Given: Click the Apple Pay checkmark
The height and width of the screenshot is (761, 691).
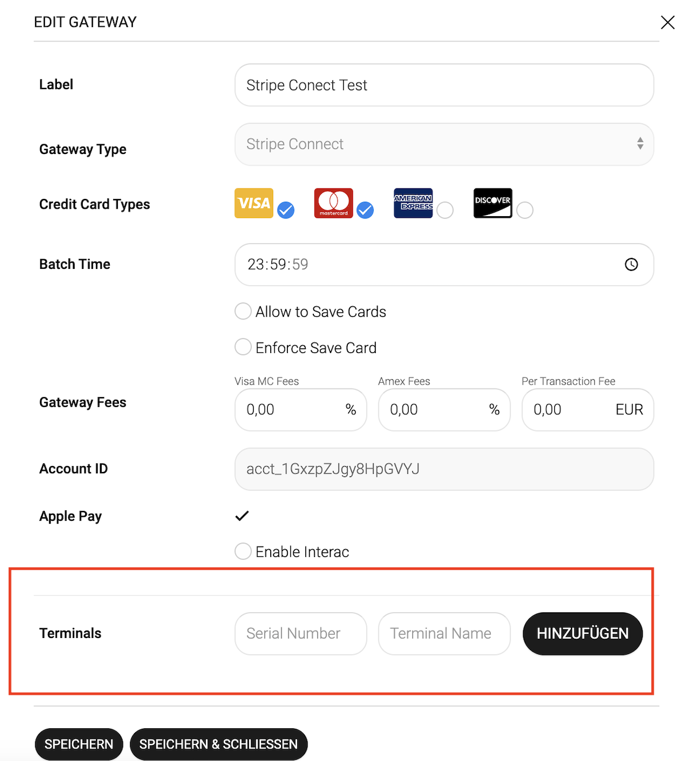Looking at the screenshot, I should point(242,516).
